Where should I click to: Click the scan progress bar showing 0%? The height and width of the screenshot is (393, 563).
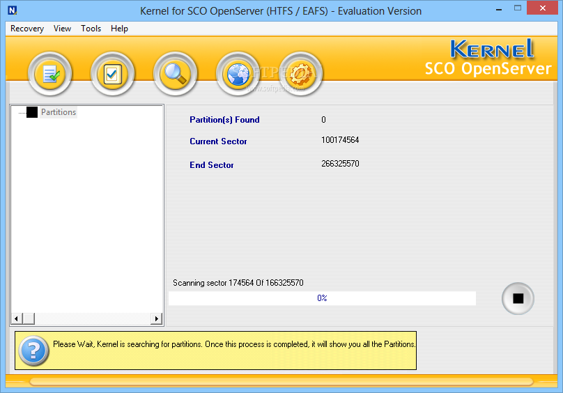click(x=322, y=298)
